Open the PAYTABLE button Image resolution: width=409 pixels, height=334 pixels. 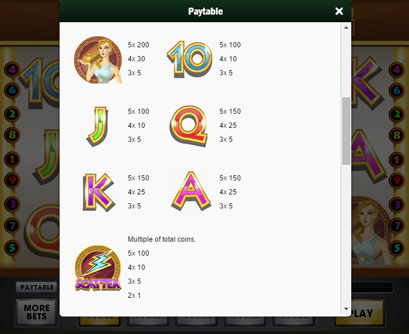(x=37, y=287)
